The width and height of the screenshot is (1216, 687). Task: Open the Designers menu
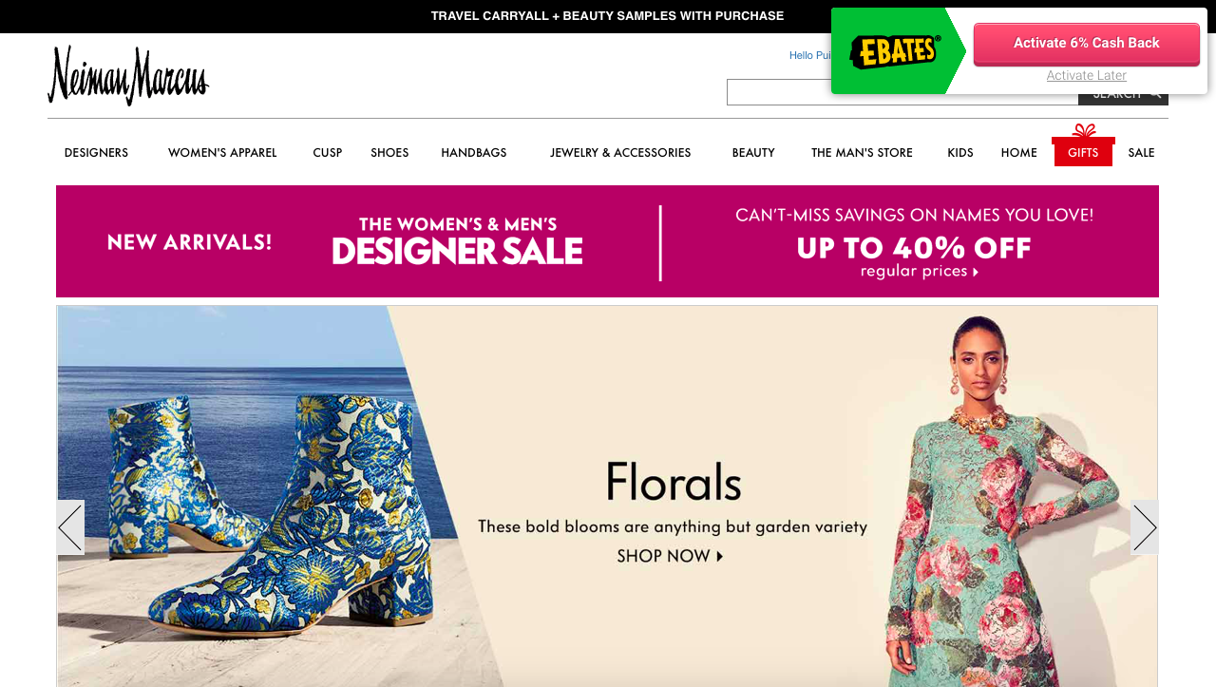(96, 153)
